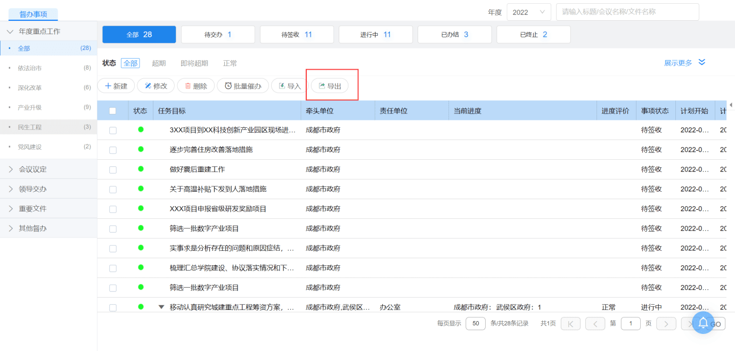Click the 进度评价 column header
735x351 pixels.
[616, 111]
